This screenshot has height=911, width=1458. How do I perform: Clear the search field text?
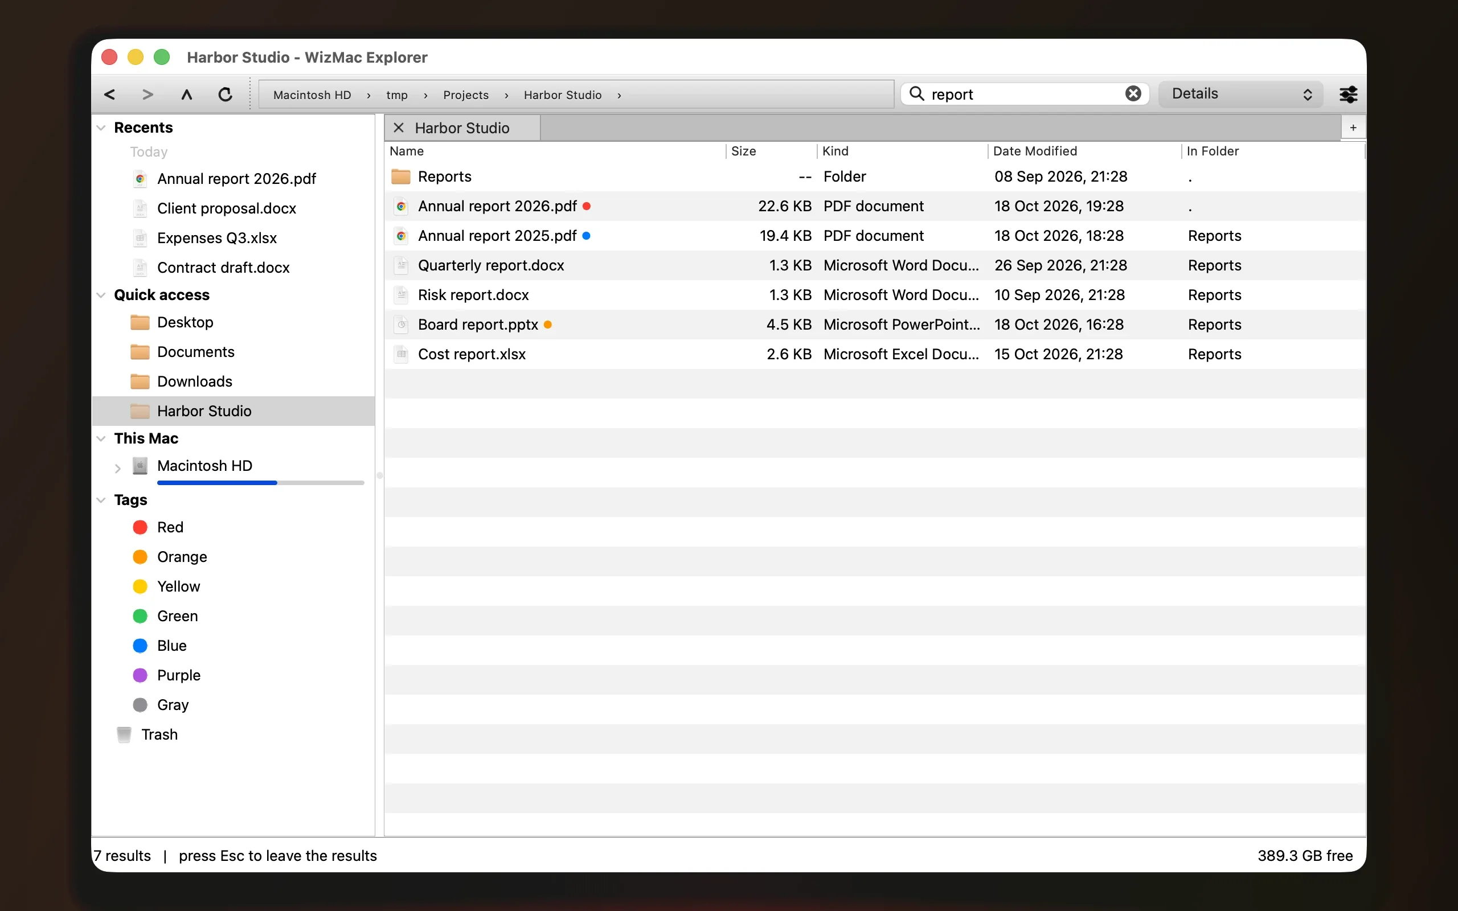(1133, 94)
